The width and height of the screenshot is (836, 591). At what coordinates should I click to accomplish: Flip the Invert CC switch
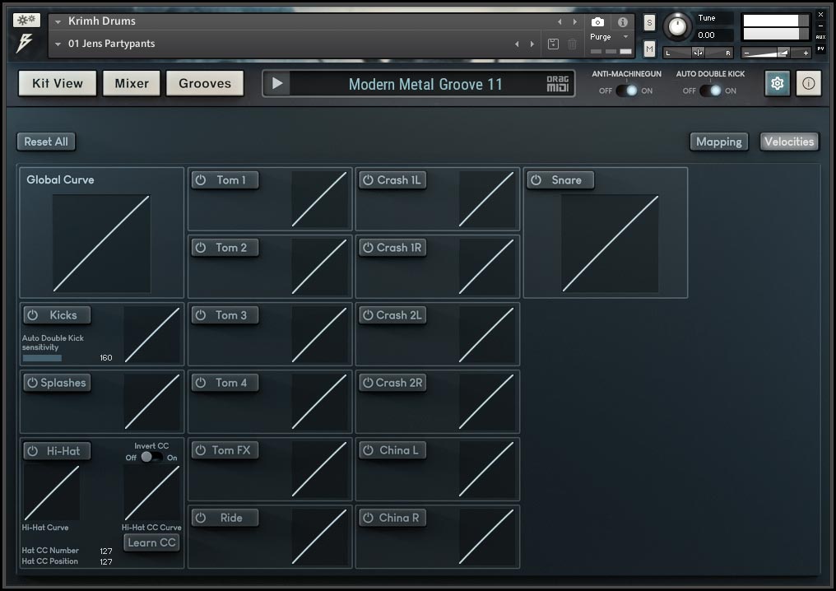(x=151, y=457)
